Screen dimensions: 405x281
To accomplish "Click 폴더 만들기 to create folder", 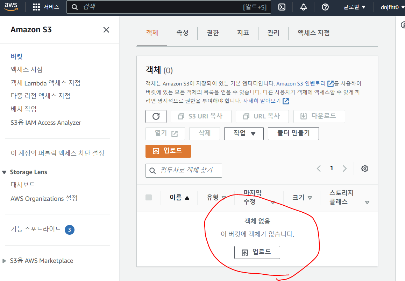I will 293,133.
